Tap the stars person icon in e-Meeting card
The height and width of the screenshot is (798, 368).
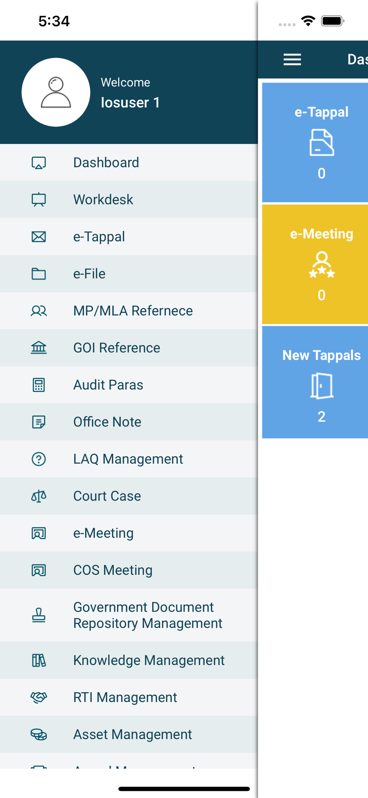tap(322, 264)
